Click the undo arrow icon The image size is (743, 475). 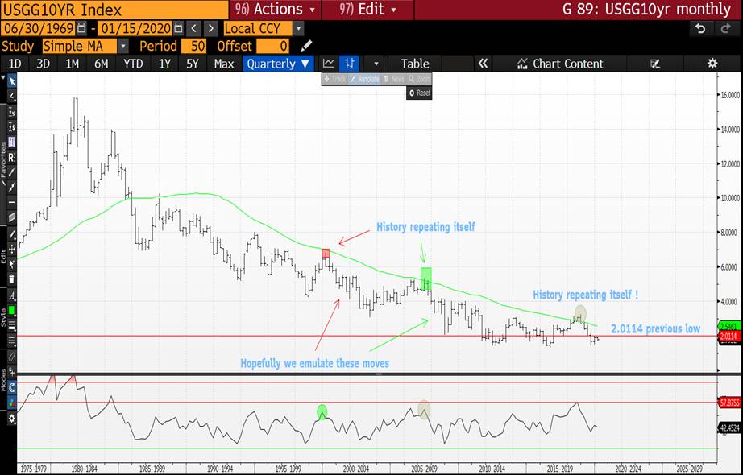click(702, 28)
